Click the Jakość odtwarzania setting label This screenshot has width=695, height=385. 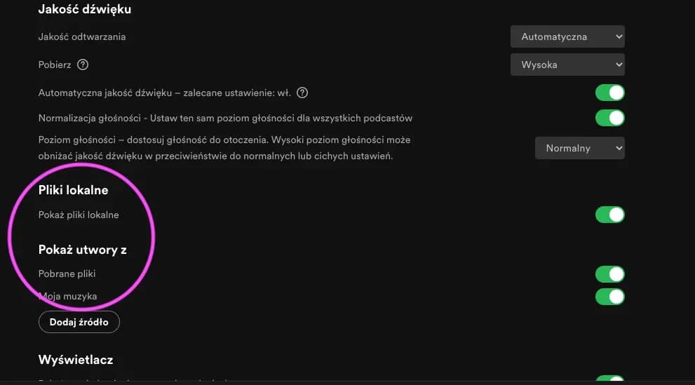click(81, 36)
